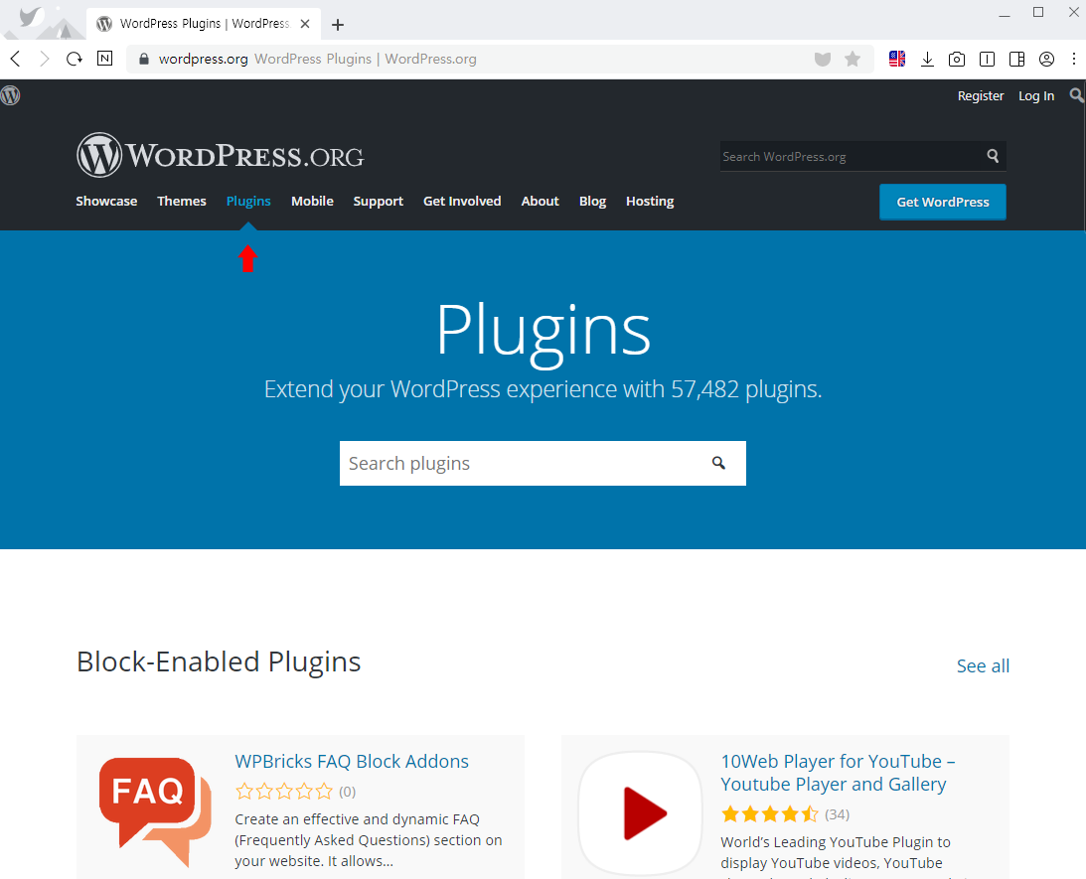This screenshot has height=879, width=1086.
Task: Click the Log In link
Action: [1036, 96]
